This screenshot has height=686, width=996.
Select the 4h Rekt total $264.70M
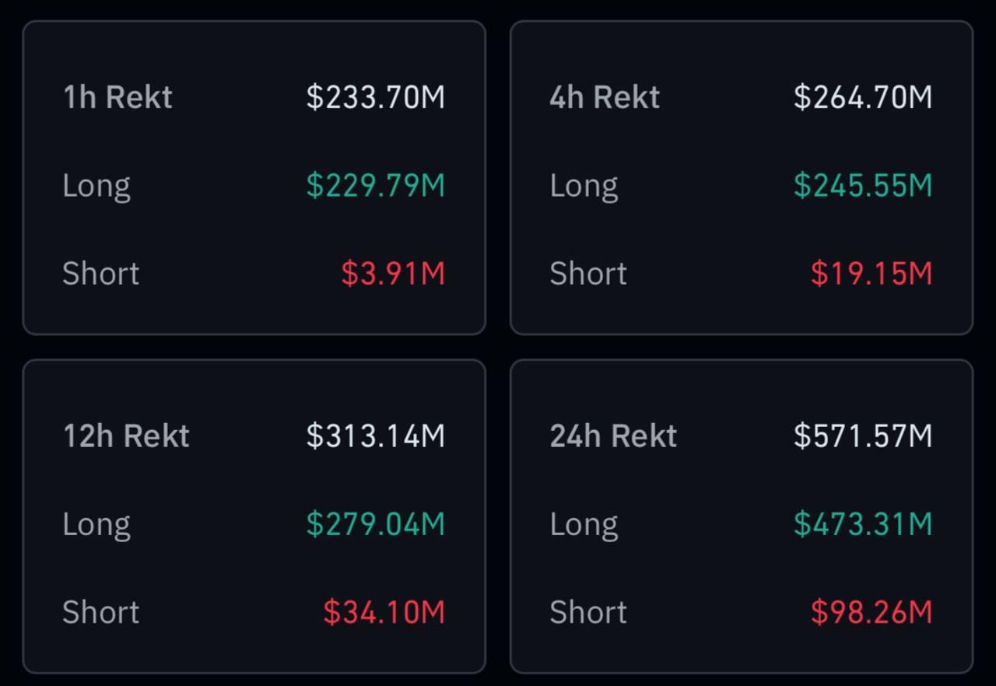click(862, 97)
